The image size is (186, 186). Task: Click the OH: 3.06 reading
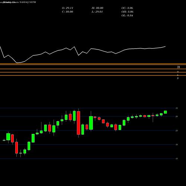tap(127, 12)
